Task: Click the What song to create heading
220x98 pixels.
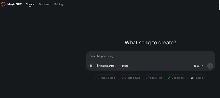Action: [150, 43]
